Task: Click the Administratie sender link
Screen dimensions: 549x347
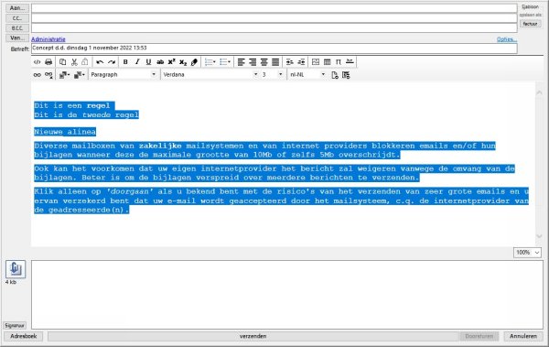Action: (48, 39)
